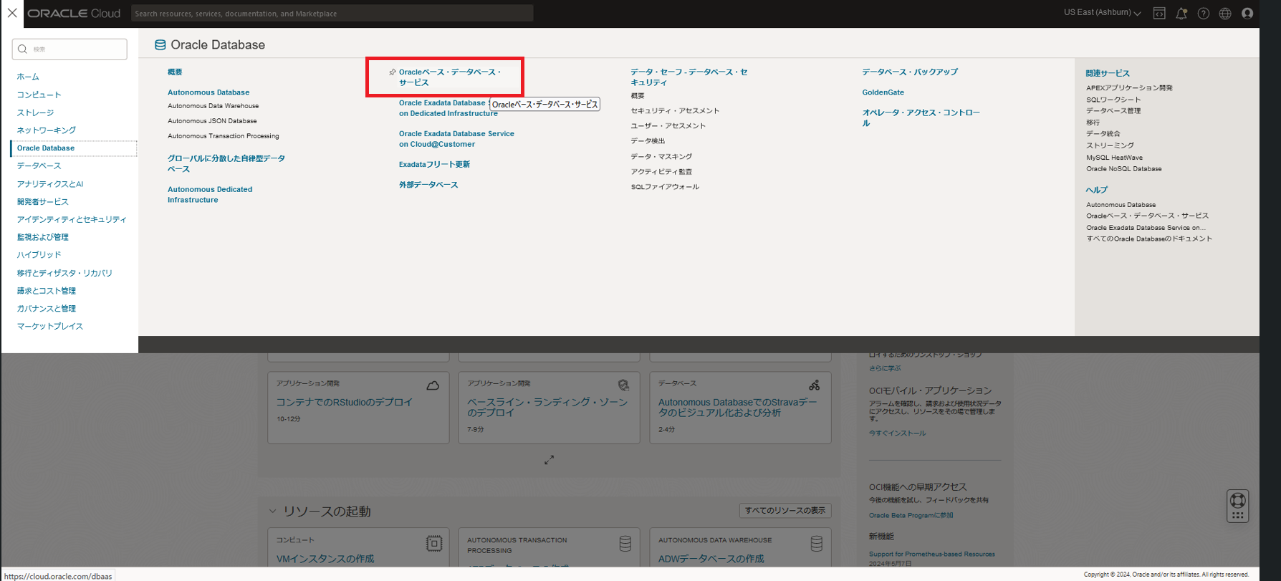Open the Cloud Shell developer tools icon
The height and width of the screenshot is (581, 1281).
tap(1159, 13)
